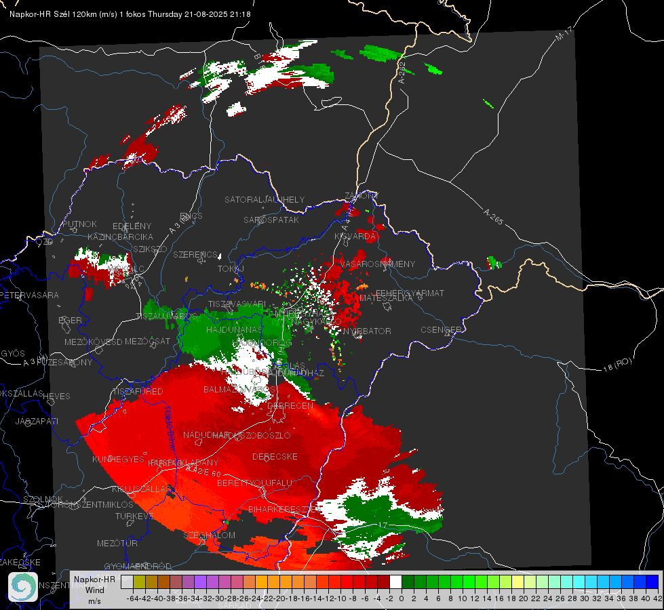Pick the darkest green swatch after 0

pos(408,582)
